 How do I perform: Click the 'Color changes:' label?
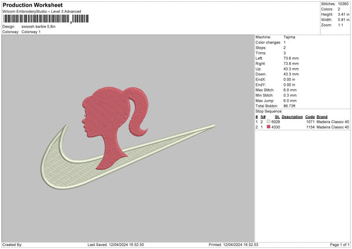[x=268, y=42]
